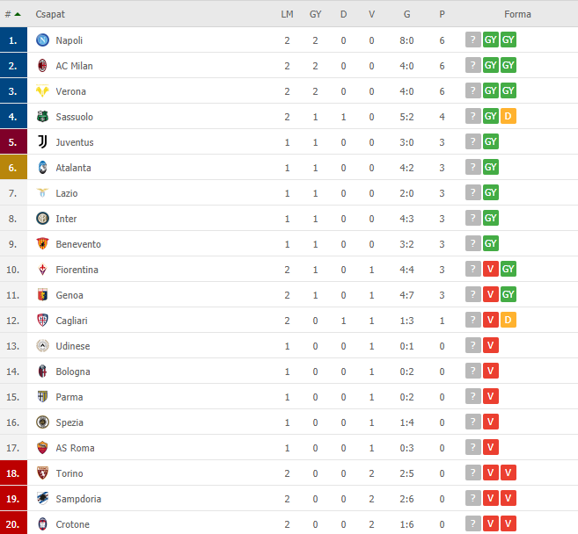Click Lazio's green GY form badge

(x=491, y=192)
